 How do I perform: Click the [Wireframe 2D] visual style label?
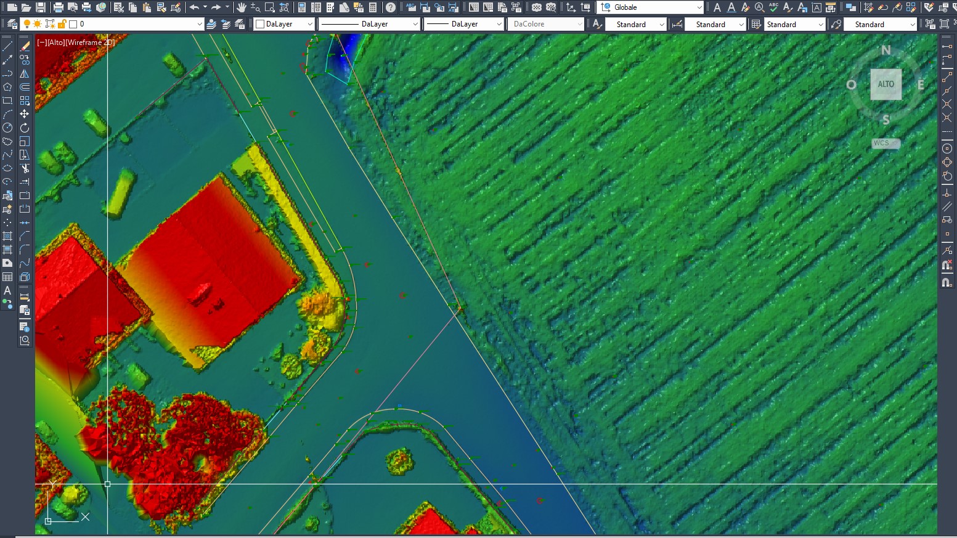coord(90,43)
